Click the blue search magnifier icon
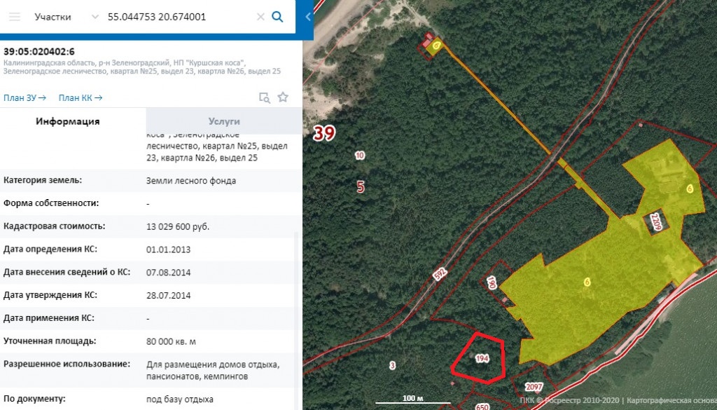 (277, 17)
